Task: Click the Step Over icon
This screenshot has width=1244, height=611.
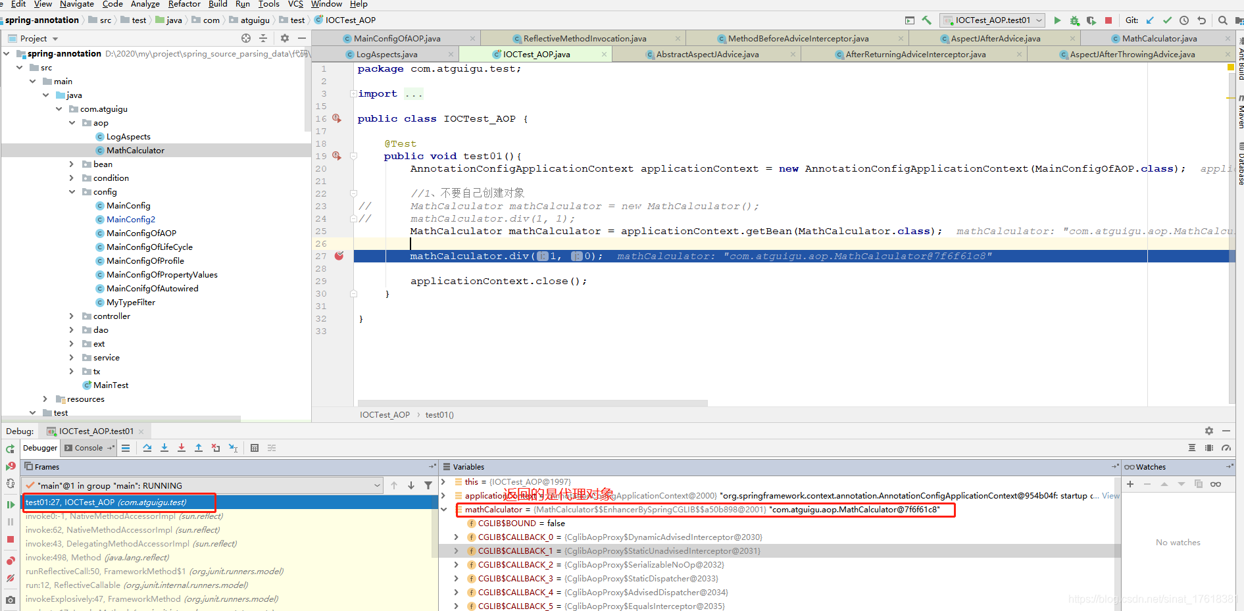Action: pyautogui.click(x=147, y=448)
